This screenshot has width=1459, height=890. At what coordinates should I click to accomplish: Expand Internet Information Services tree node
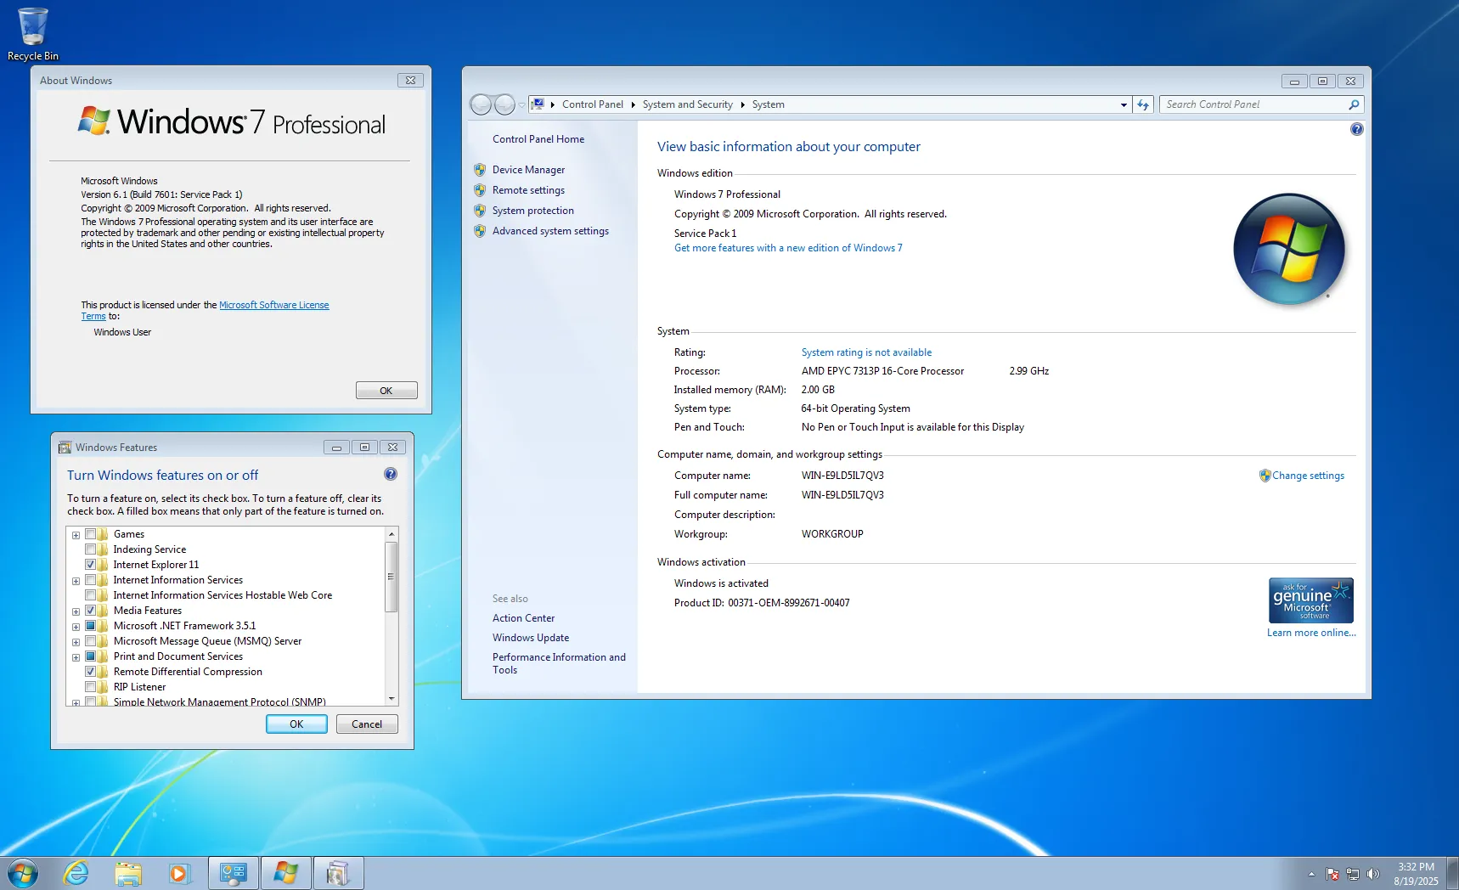(76, 581)
